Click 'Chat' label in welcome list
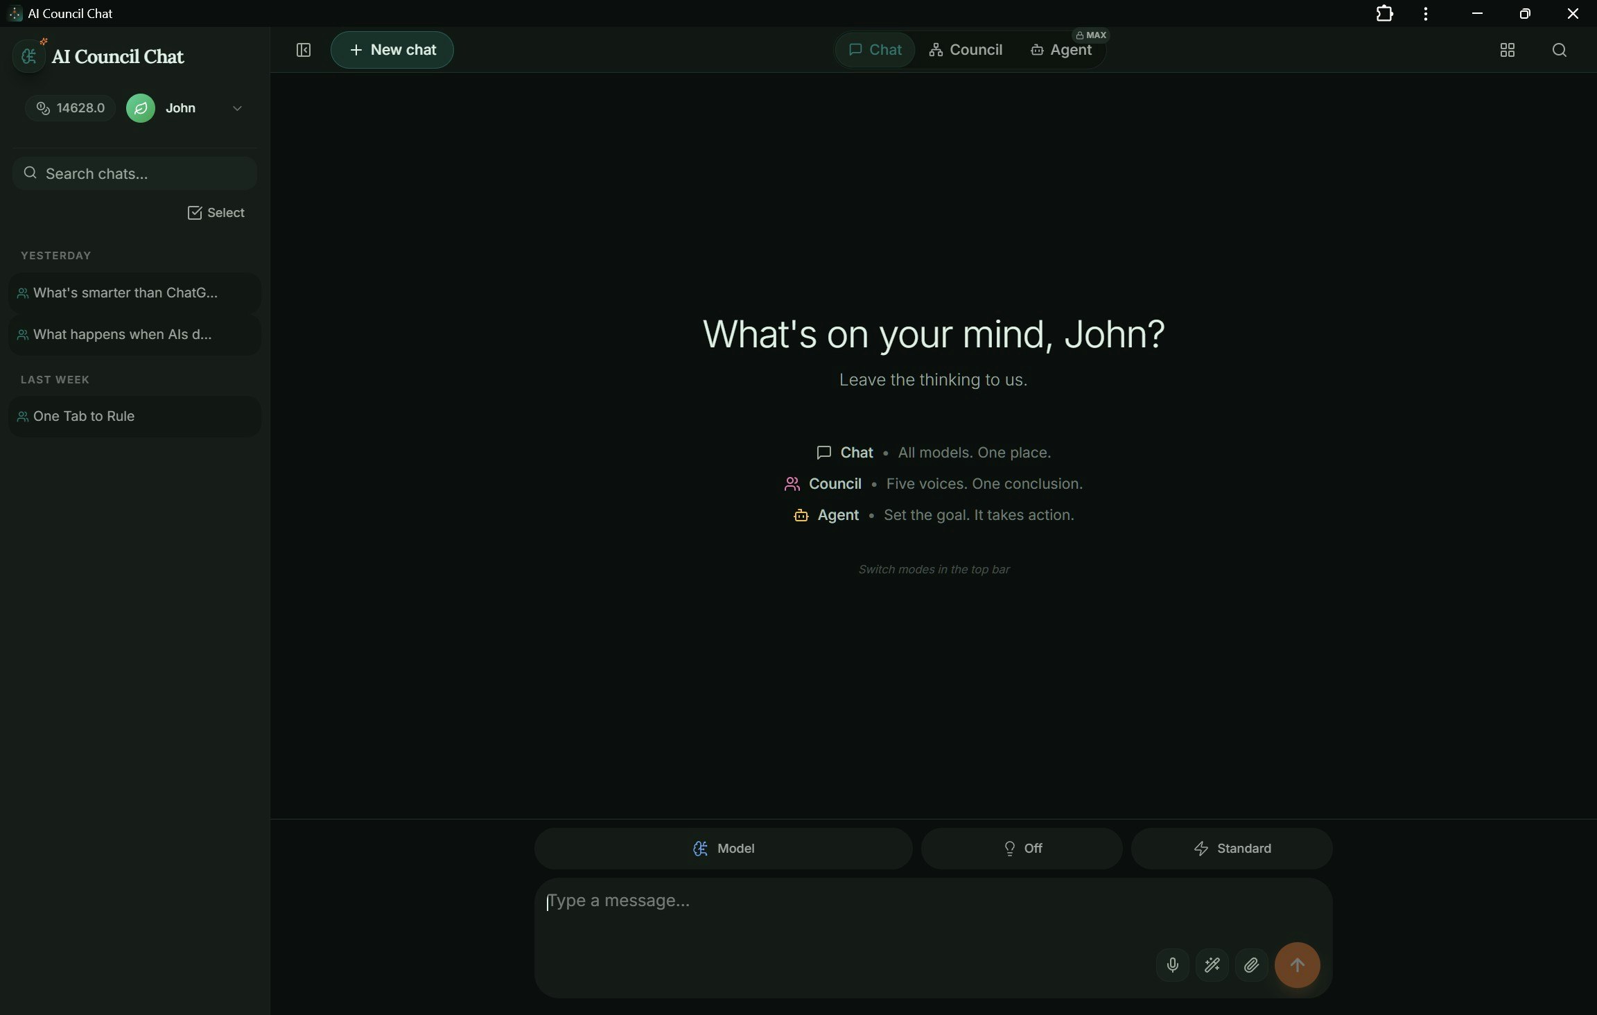 tap(856, 453)
